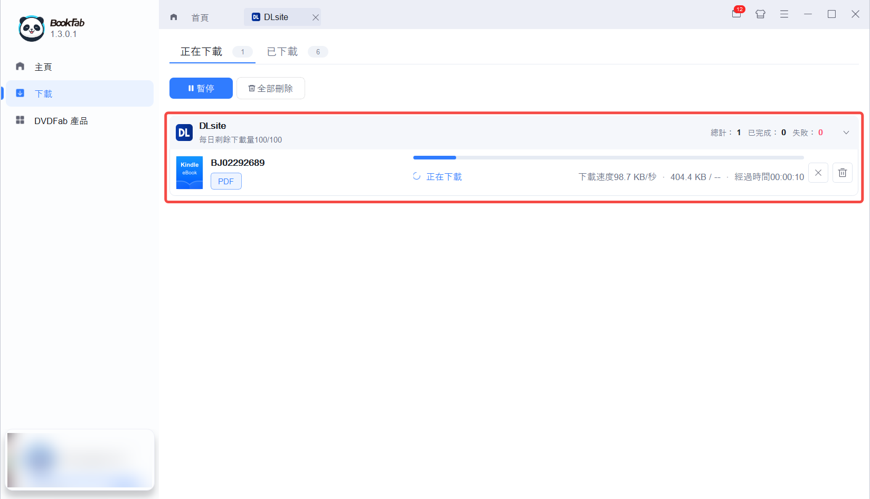Open notifications icon with 12 badge
This screenshot has height=499, width=870.
point(736,14)
